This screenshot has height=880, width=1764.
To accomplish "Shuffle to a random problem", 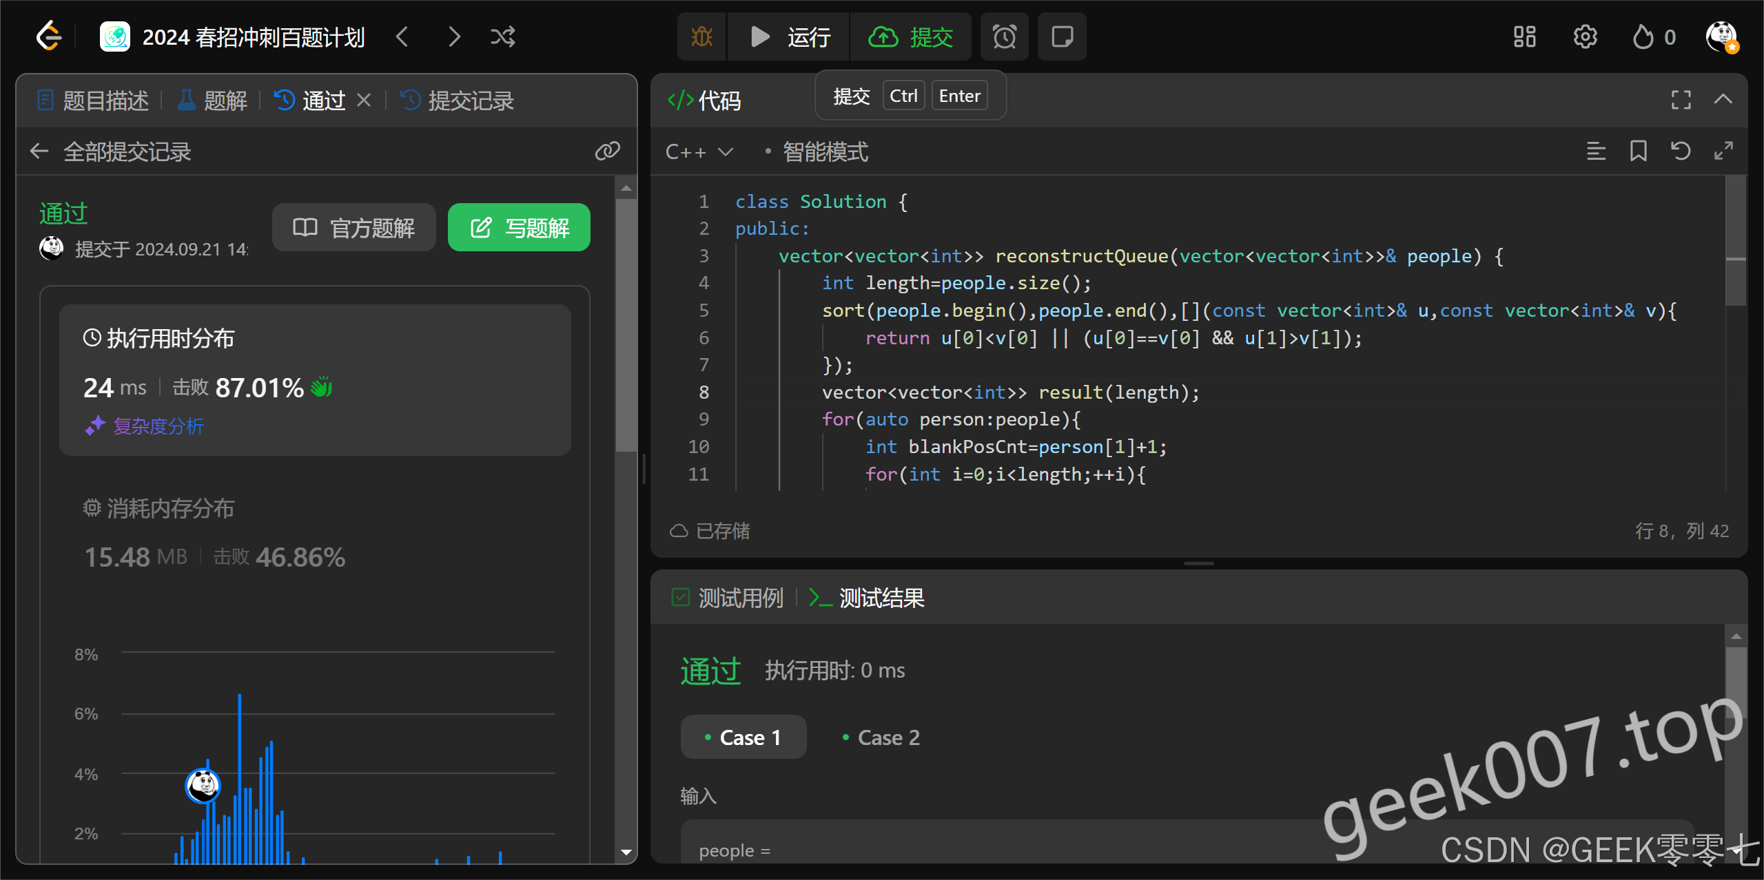I will (x=502, y=36).
